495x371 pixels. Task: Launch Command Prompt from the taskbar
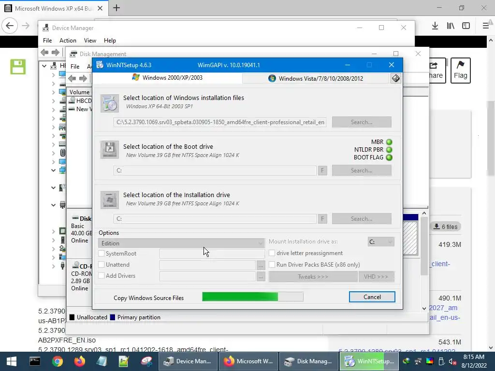35,361
